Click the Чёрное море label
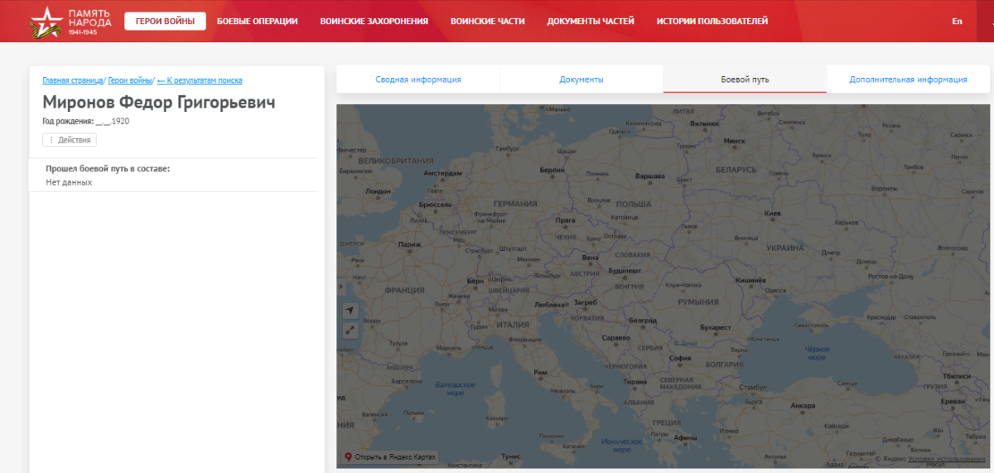 click(818, 354)
